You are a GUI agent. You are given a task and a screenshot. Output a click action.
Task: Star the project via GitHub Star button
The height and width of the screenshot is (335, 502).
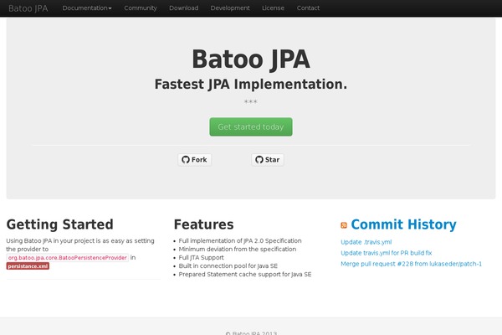pyautogui.click(x=268, y=160)
